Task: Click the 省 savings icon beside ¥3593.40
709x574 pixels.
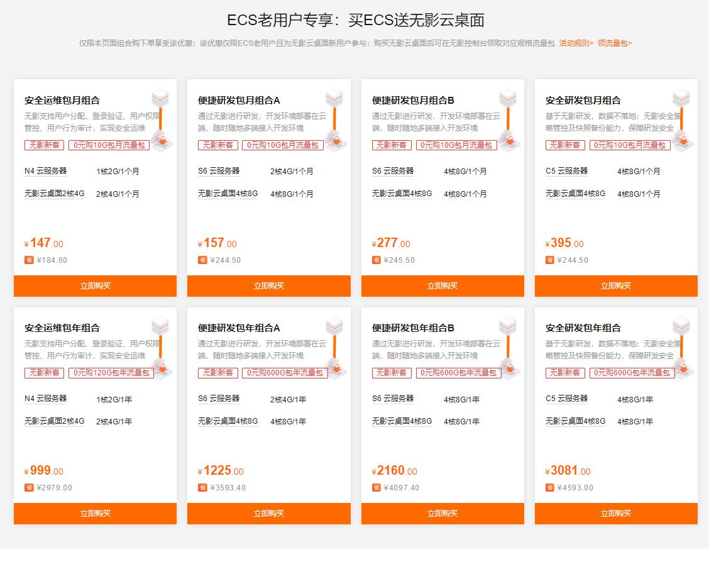Action: tap(202, 488)
